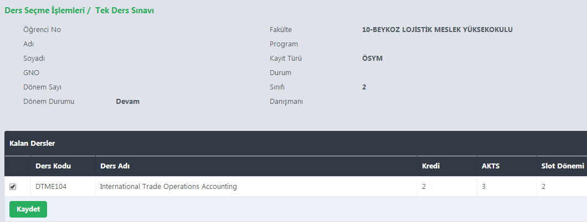Click the Tek Ders Sınavı heading

coord(125,10)
